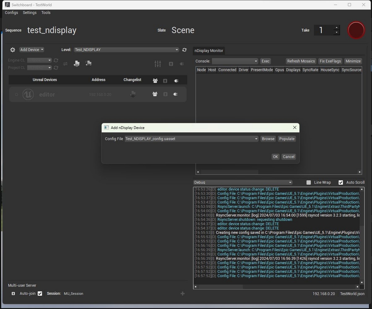
Task: Refresh the Project CL list
Action: tap(56, 68)
